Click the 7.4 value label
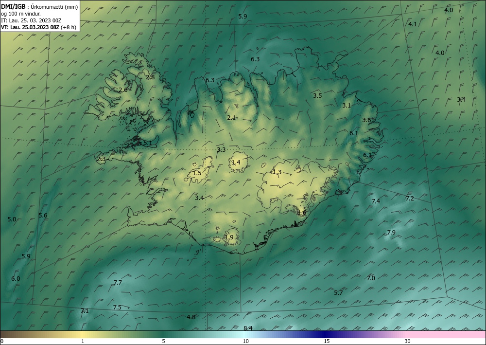The width and height of the screenshot is (486, 345). coord(376,201)
